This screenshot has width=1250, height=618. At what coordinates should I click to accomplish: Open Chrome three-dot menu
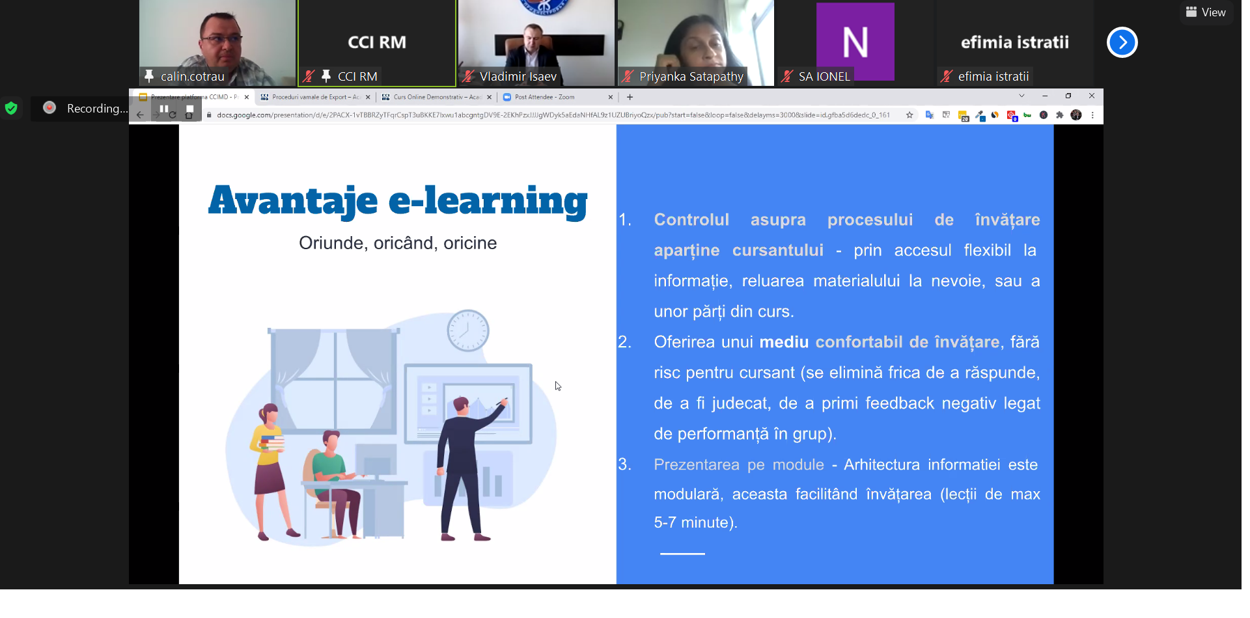click(x=1092, y=115)
